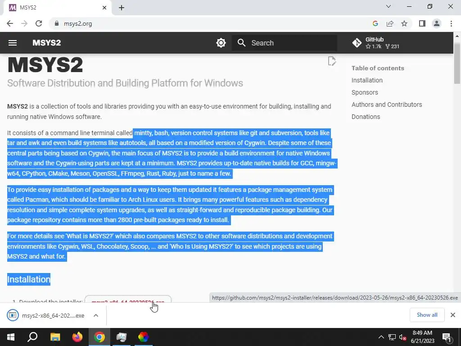Reload the page

point(39,23)
